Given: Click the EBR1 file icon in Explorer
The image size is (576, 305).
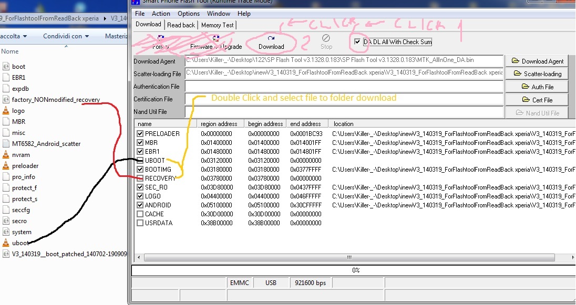Looking at the screenshot, I should tap(5, 78).
